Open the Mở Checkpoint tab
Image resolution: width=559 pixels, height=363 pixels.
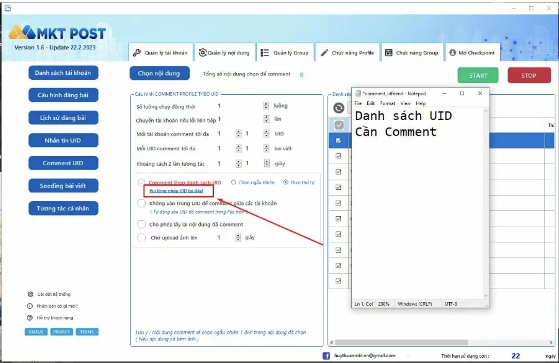[472, 53]
